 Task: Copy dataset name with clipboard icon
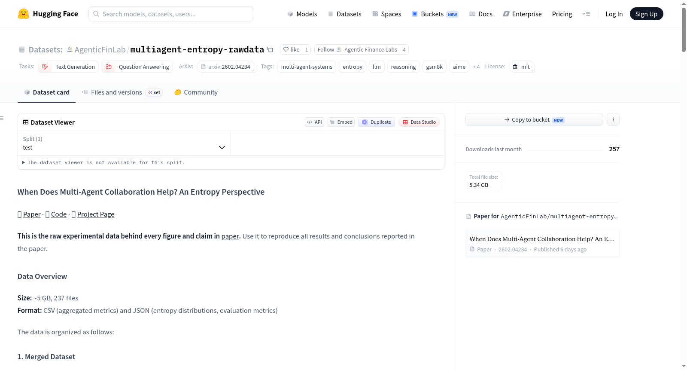pyautogui.click(x=270, y=49)
